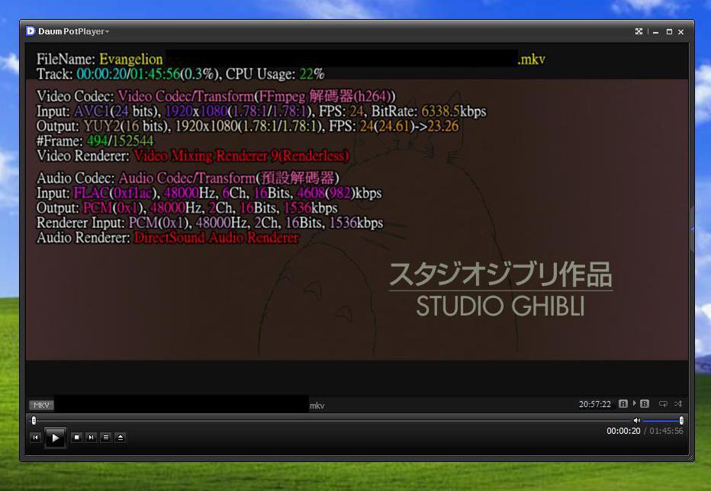Switch PotPlayer to fullscreen mode
The image size is (711, 491).
[x=639, y=31]
